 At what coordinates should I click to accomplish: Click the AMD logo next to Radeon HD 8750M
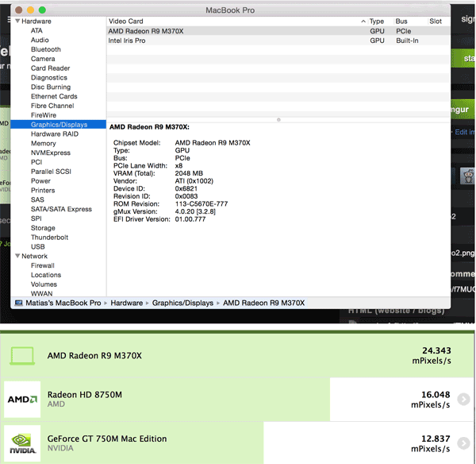[22, 400]
